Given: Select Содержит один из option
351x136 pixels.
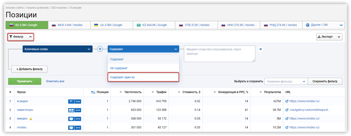Looking at the screenshot, I should [143, 77].
